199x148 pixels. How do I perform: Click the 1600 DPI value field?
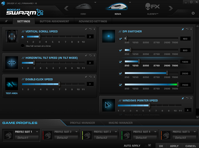coord(185,62)
